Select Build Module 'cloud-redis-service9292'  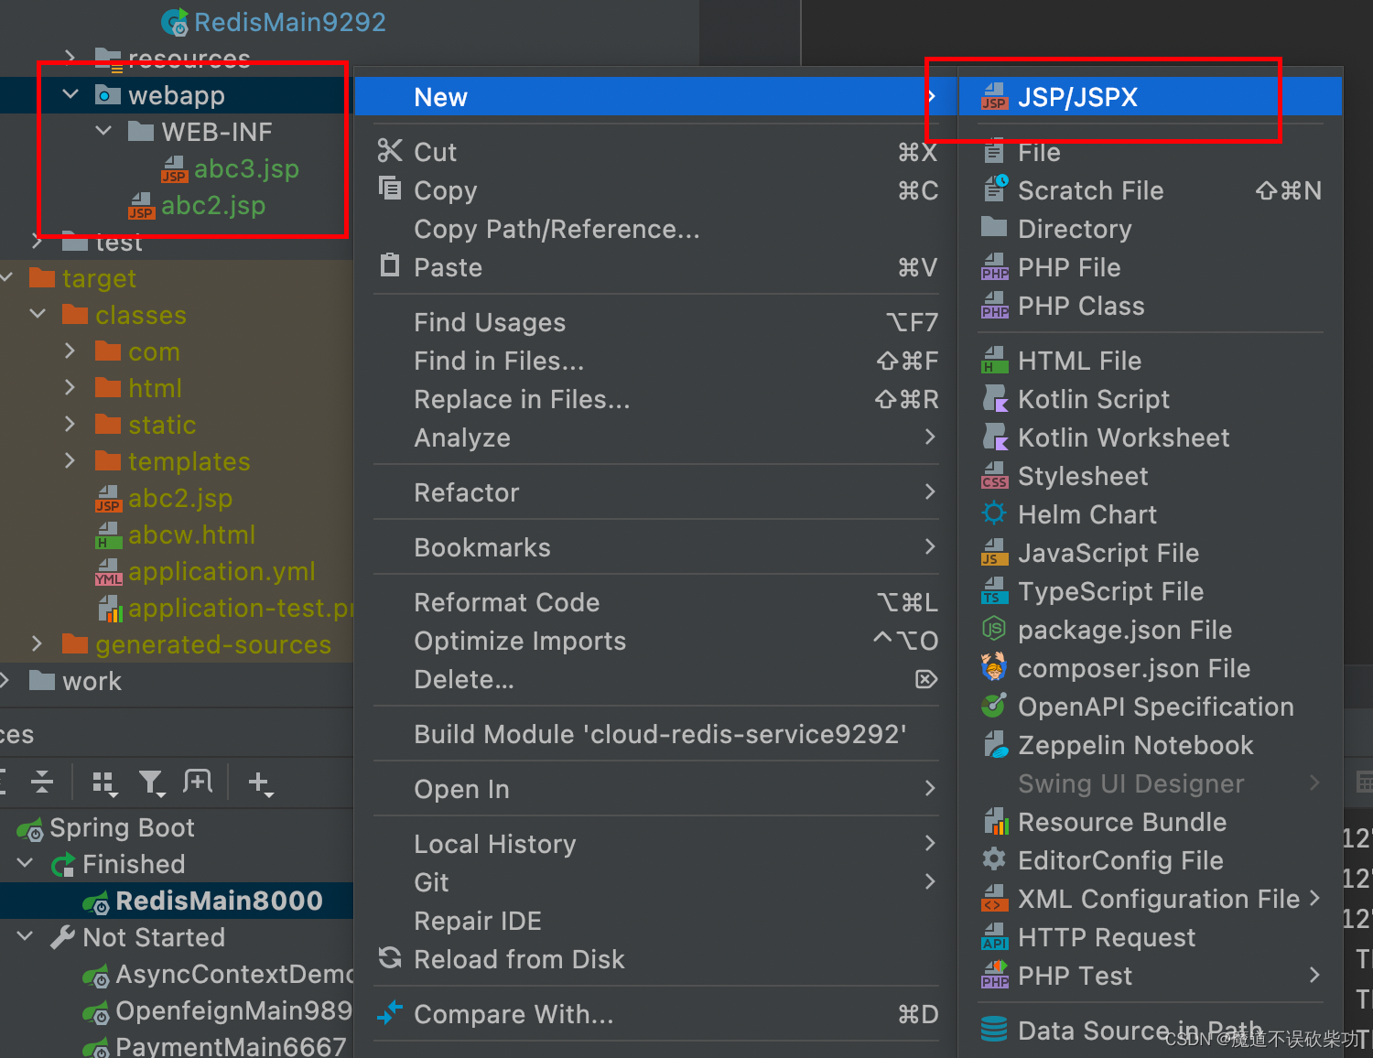[x=660, y=733]
